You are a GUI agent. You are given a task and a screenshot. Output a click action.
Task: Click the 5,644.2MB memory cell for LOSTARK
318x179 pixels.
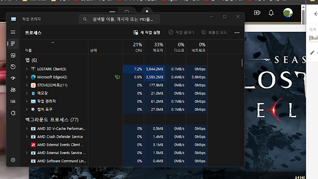(x=155, y=69)
